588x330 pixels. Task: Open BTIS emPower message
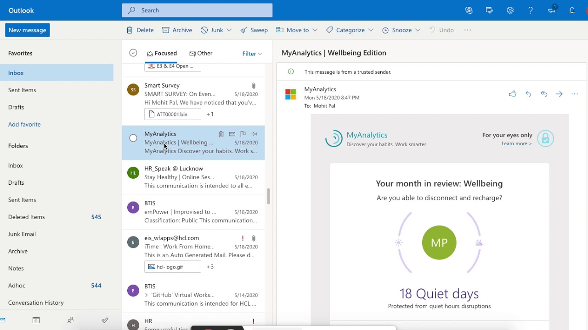[193, 212]
